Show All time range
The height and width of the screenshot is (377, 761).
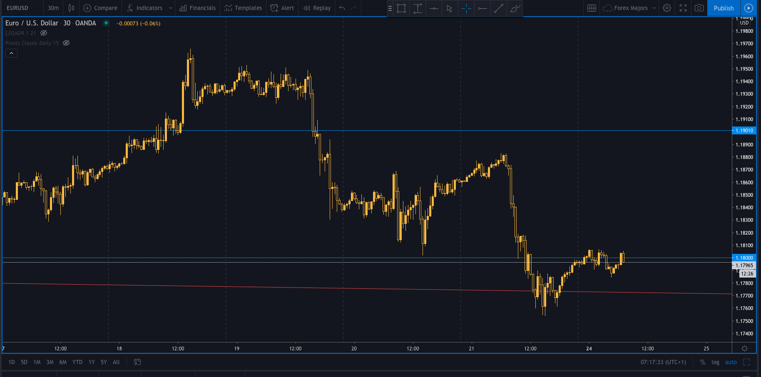pyautogui.click(x=116, y=362)
